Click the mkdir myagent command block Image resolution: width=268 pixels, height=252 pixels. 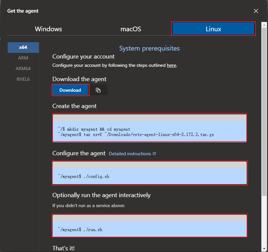point(149,128)
